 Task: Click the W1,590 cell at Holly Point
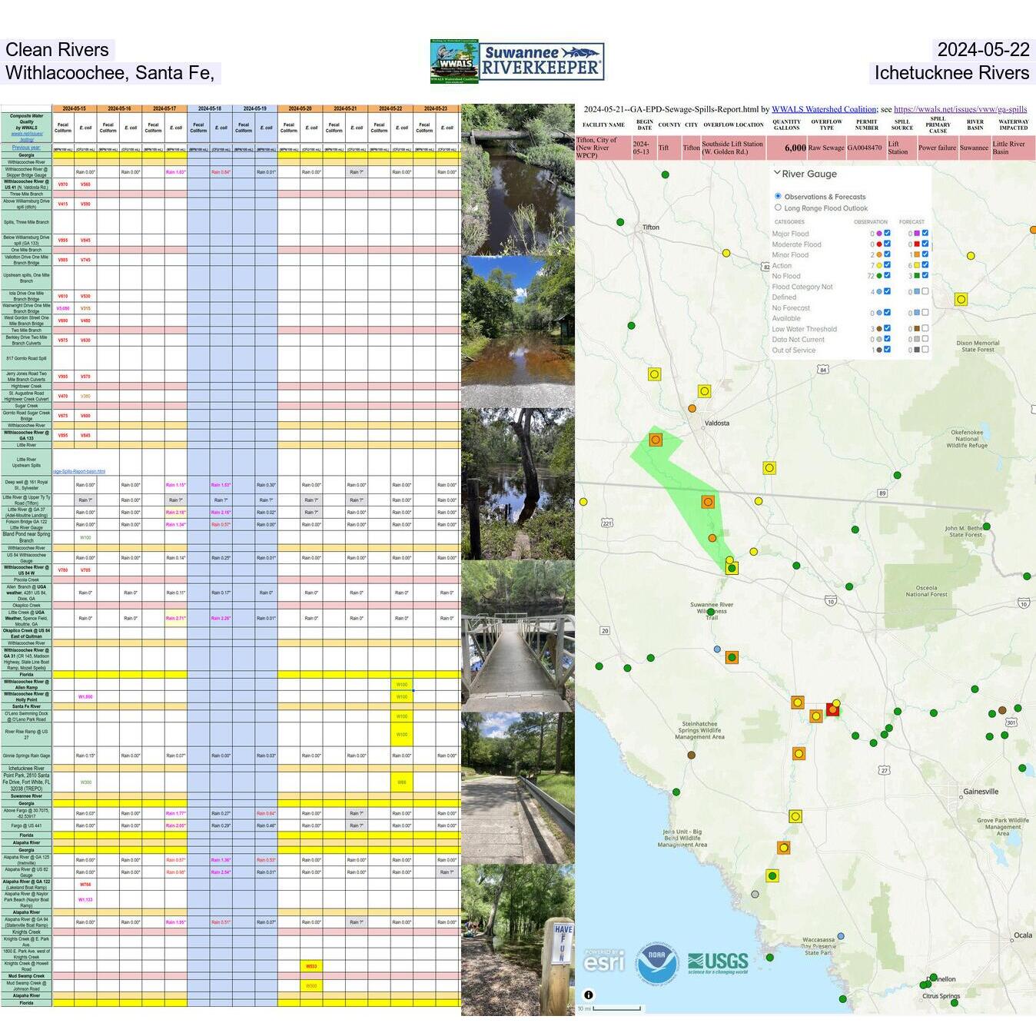85,697
